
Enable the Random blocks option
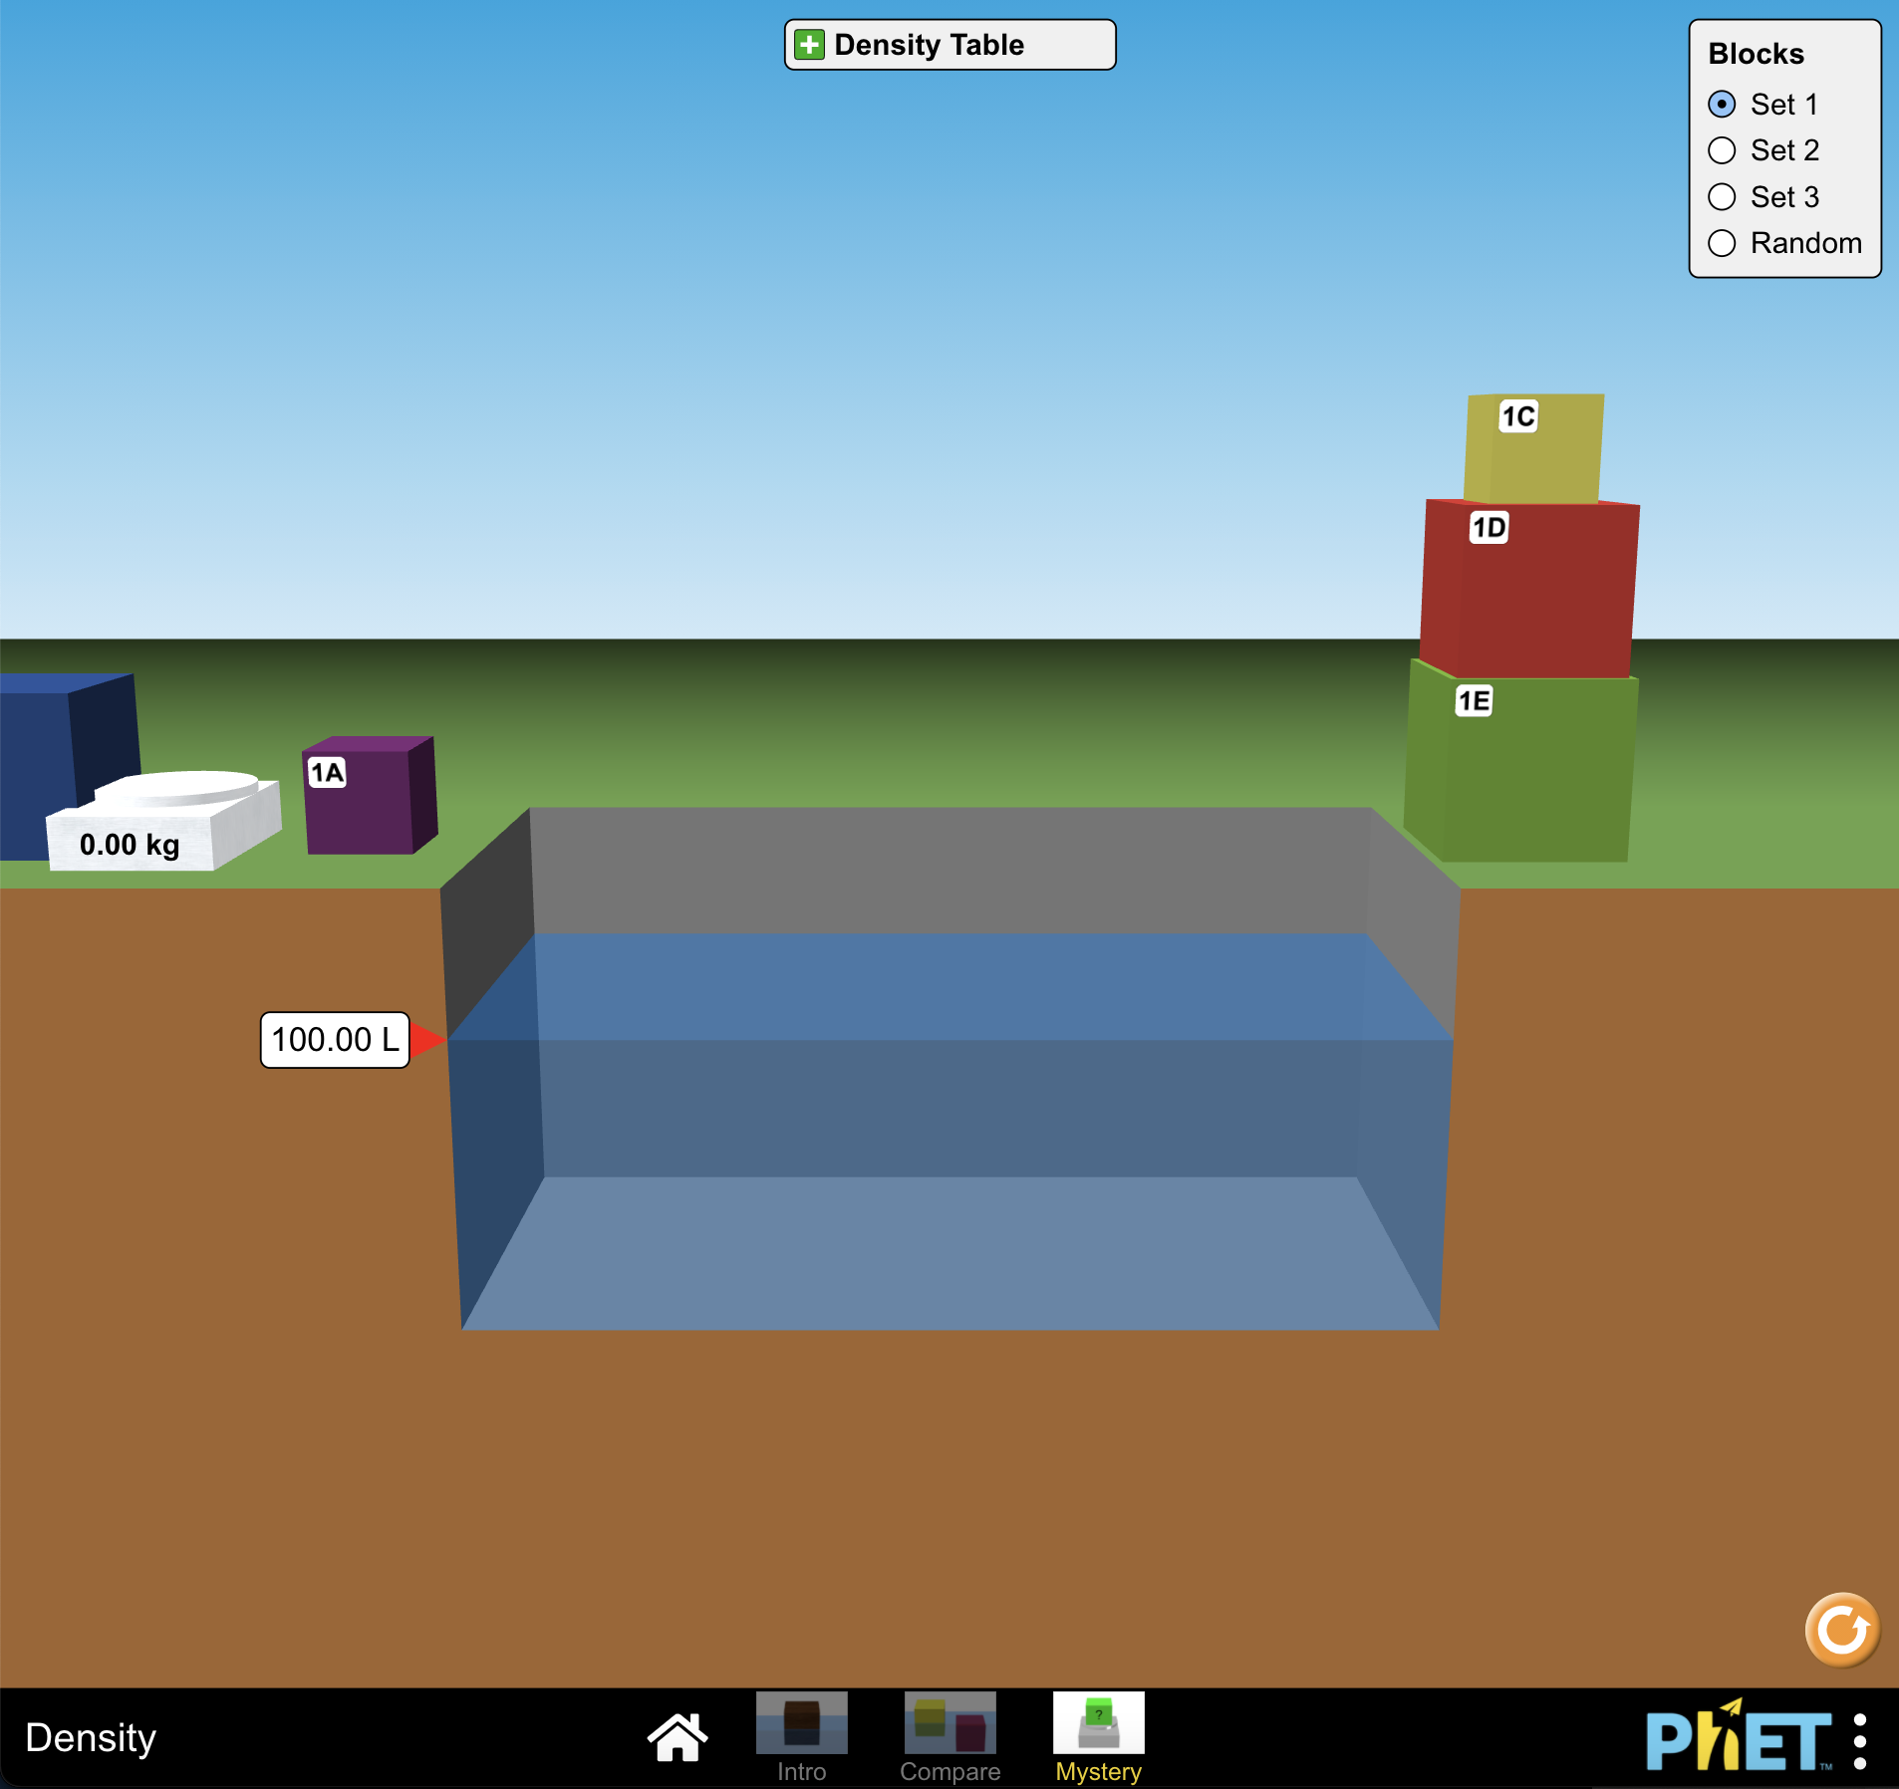point(1722,243)
